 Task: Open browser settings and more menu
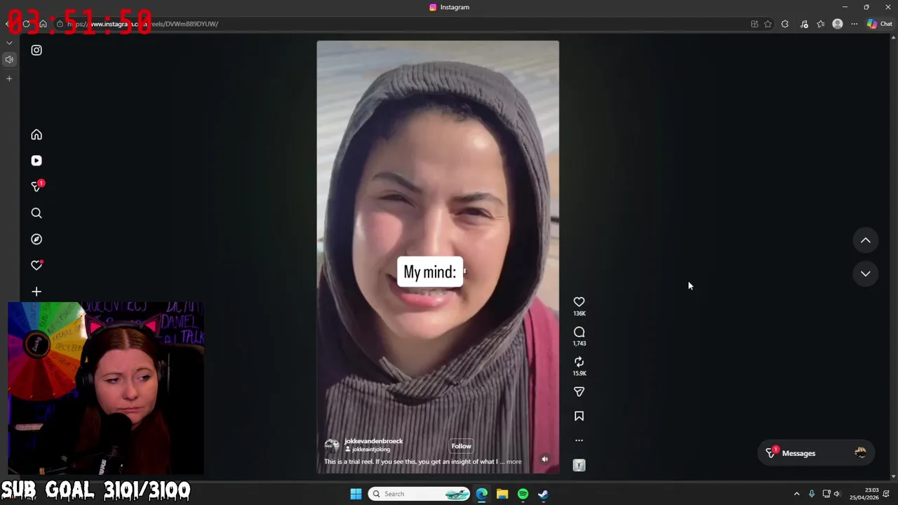pos(855,24)
